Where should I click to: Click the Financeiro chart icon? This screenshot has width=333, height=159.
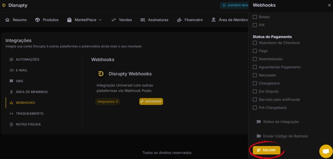click(179, 20)
